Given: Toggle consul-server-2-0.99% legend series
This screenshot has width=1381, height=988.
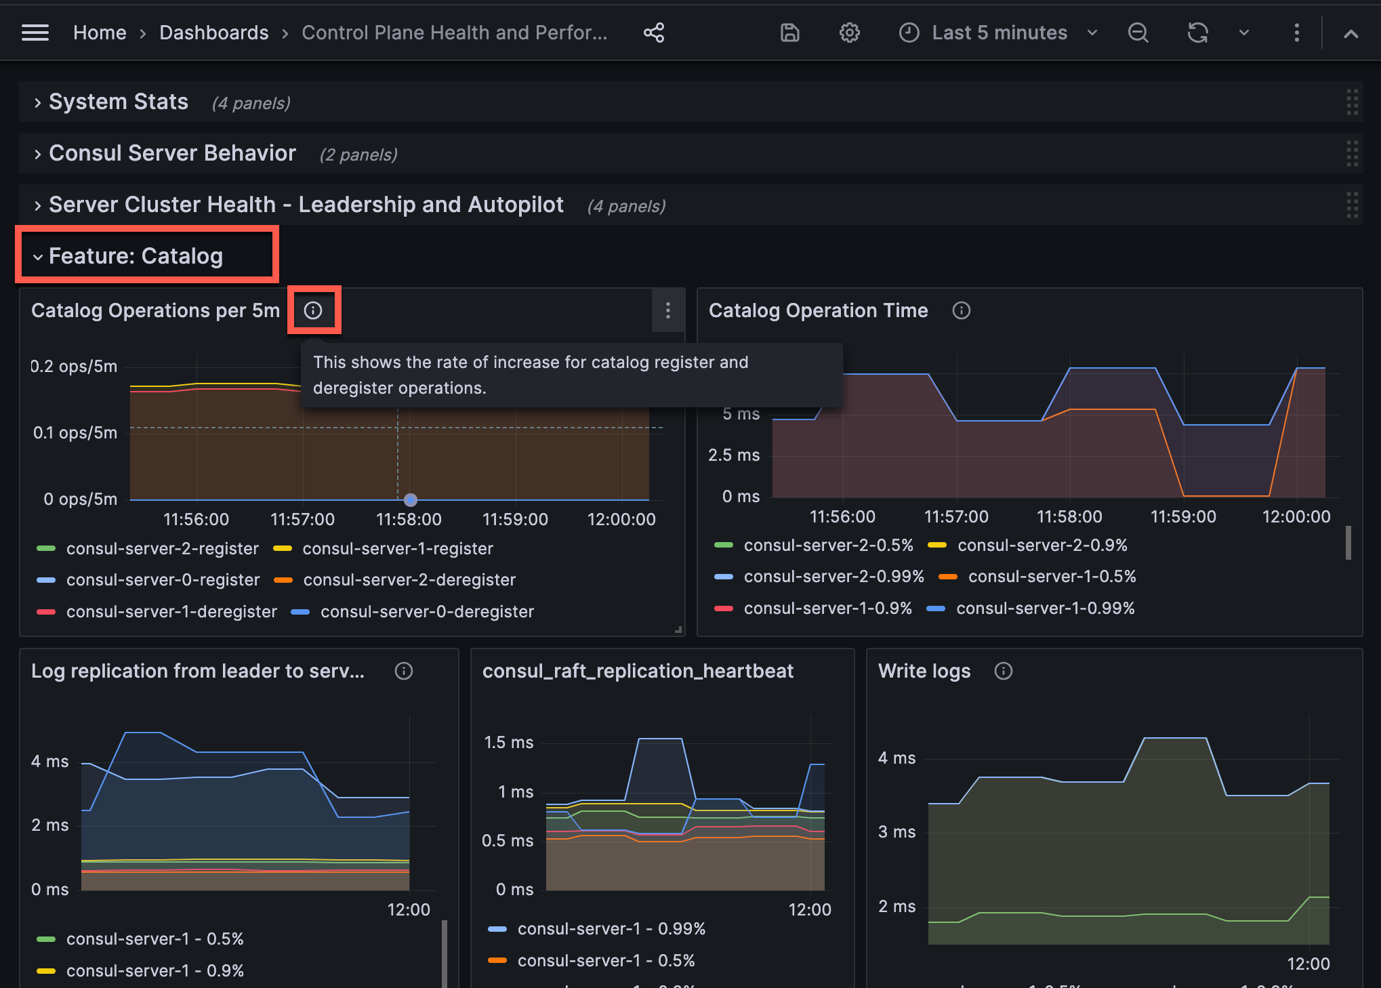Looking at the screenshot, I should pos(833,576).
